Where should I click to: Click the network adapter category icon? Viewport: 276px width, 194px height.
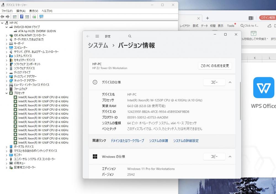tap(11, 81)
